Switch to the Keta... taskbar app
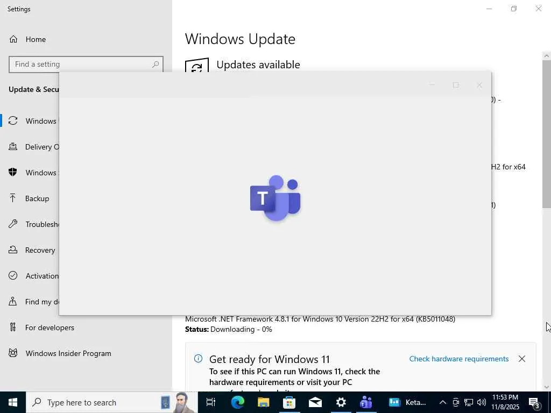The image size is (551, 413). [x=408, y=402]
